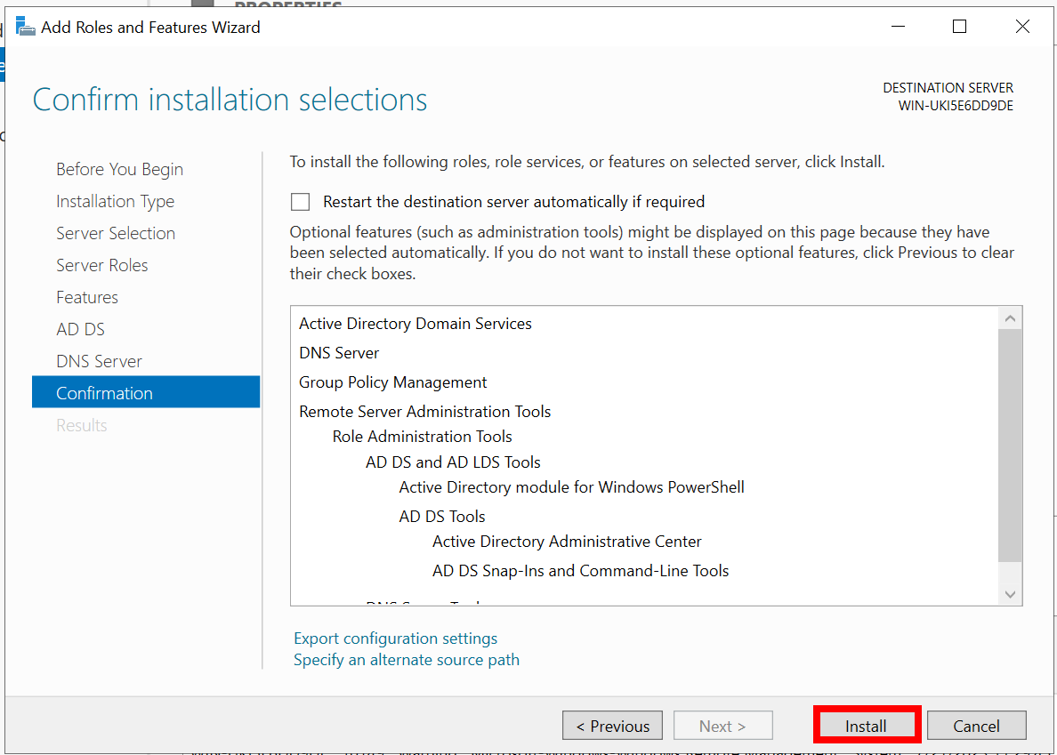This screenshot has width=1057, height=755.
Task: Open Export configuration settings link
Action: tap(395, 638)
